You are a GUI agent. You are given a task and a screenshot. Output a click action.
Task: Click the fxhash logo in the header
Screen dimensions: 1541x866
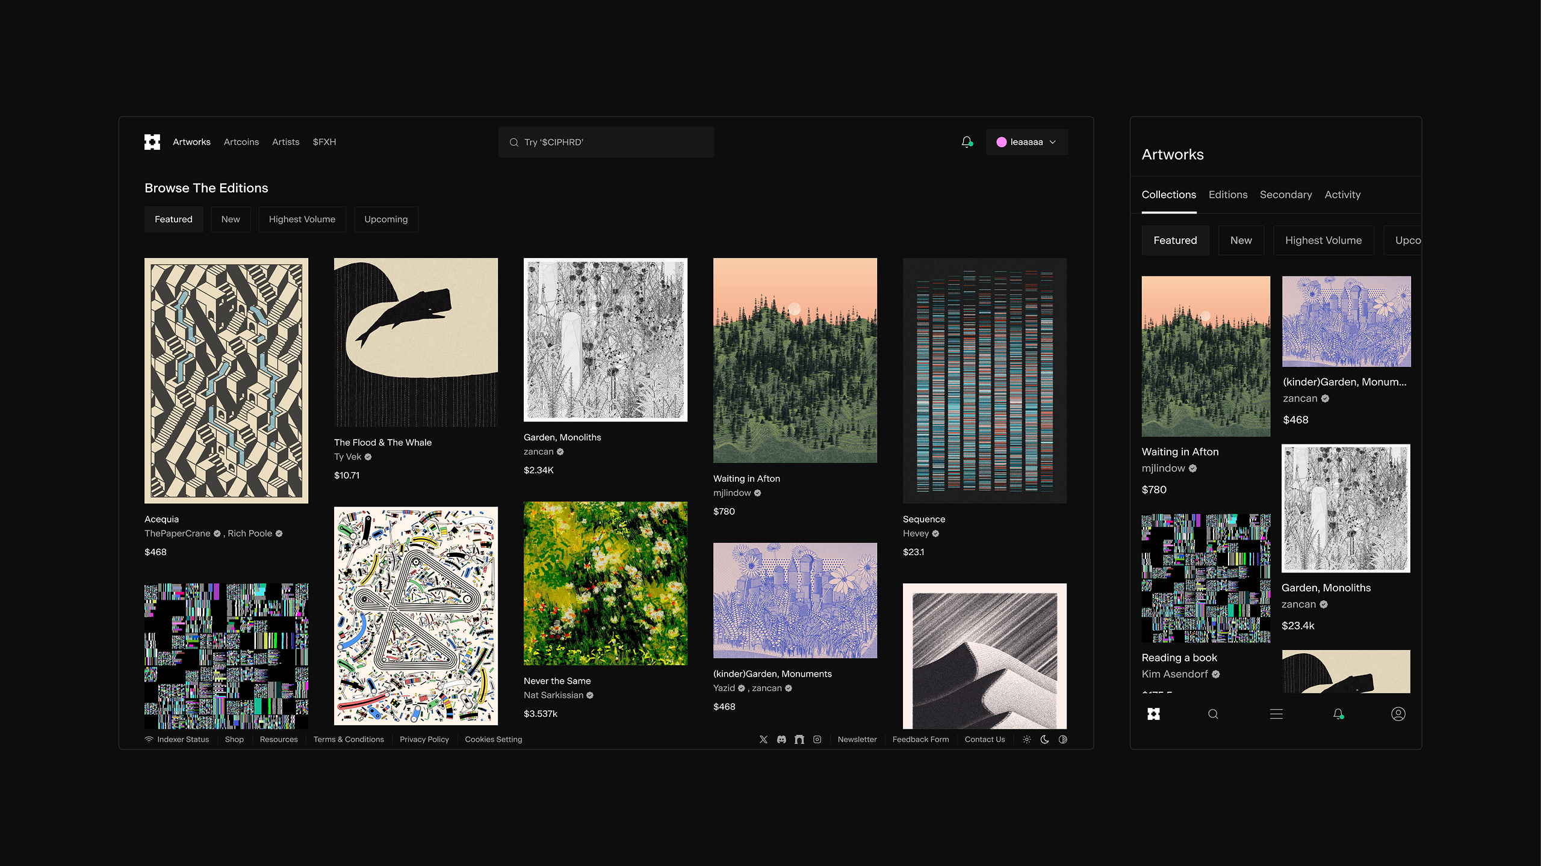(x=152, y=142)
